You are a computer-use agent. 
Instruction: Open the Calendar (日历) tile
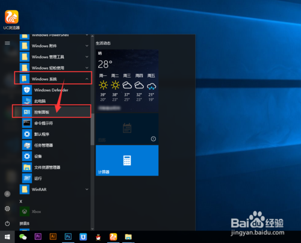click(127, 129)
